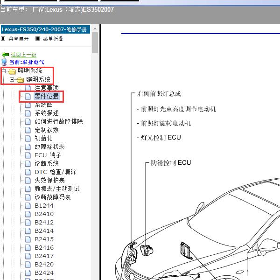
Task: Click the document icon beside B2420
Action: (28, 264)
